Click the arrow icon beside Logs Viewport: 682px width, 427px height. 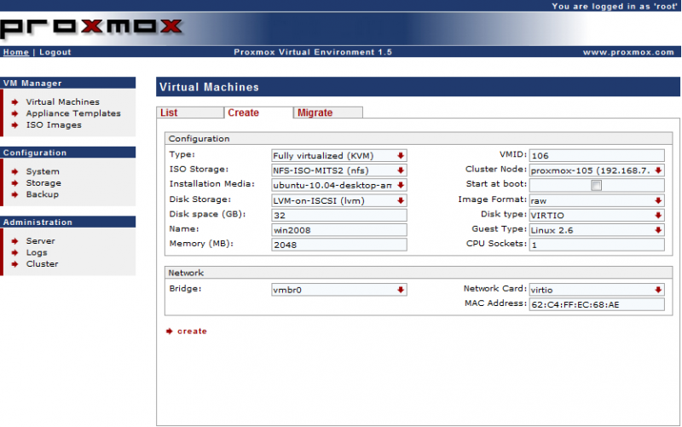(x=16, y=252)
